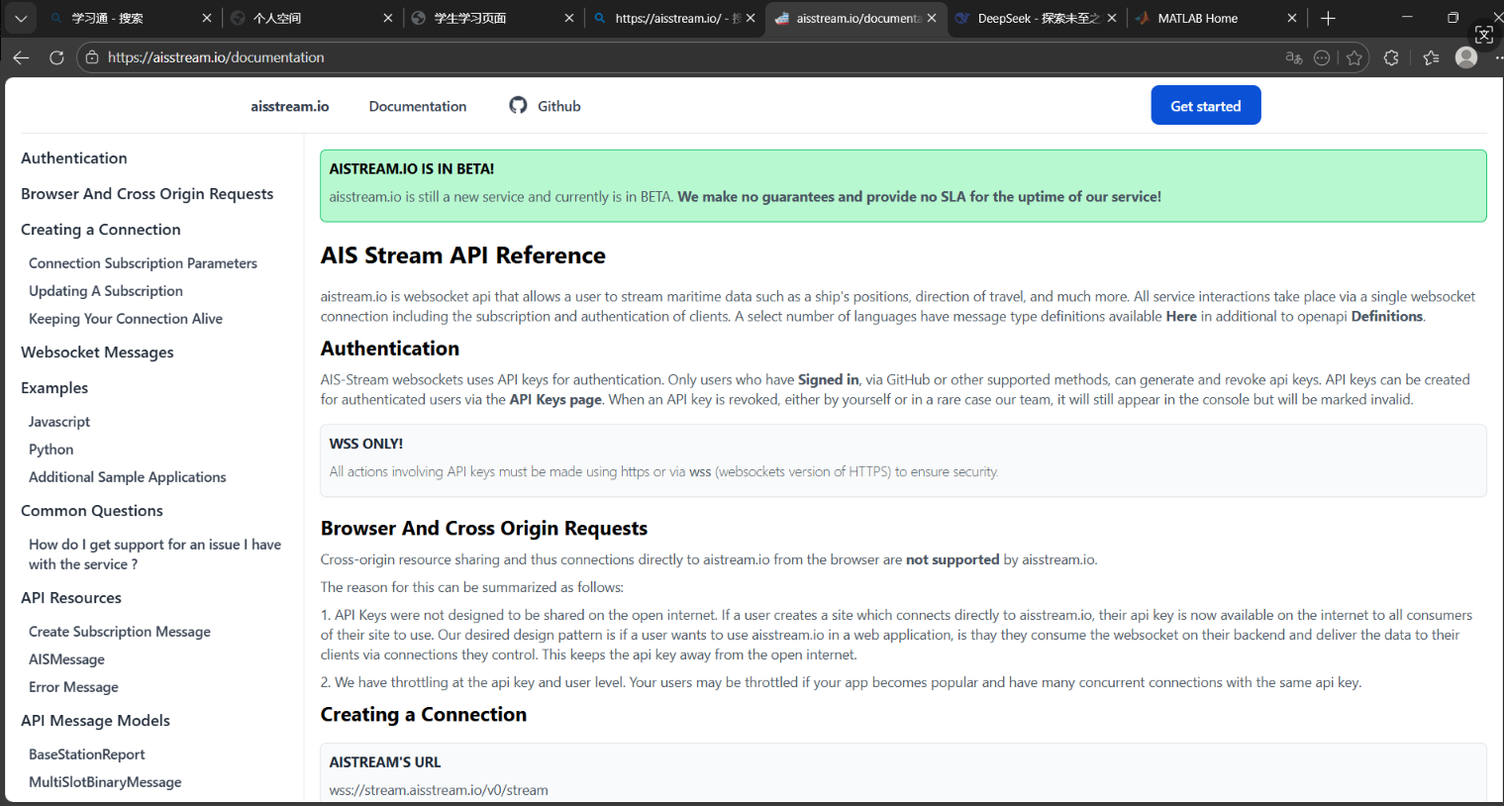Close the aisstream.io documentation tab
1504x806 pixels.
pos(932,18)
